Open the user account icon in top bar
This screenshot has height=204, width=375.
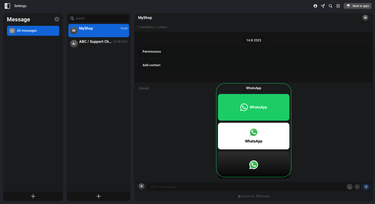315,6
